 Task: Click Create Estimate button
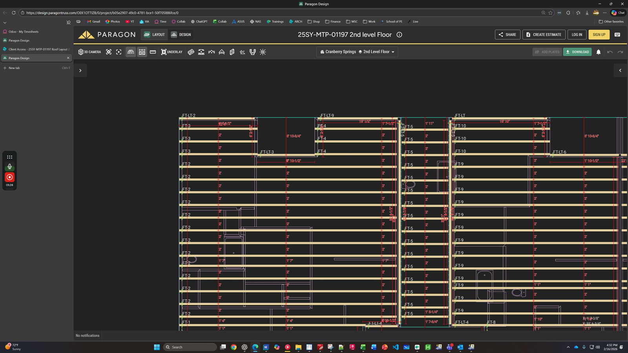click(544, 35)
